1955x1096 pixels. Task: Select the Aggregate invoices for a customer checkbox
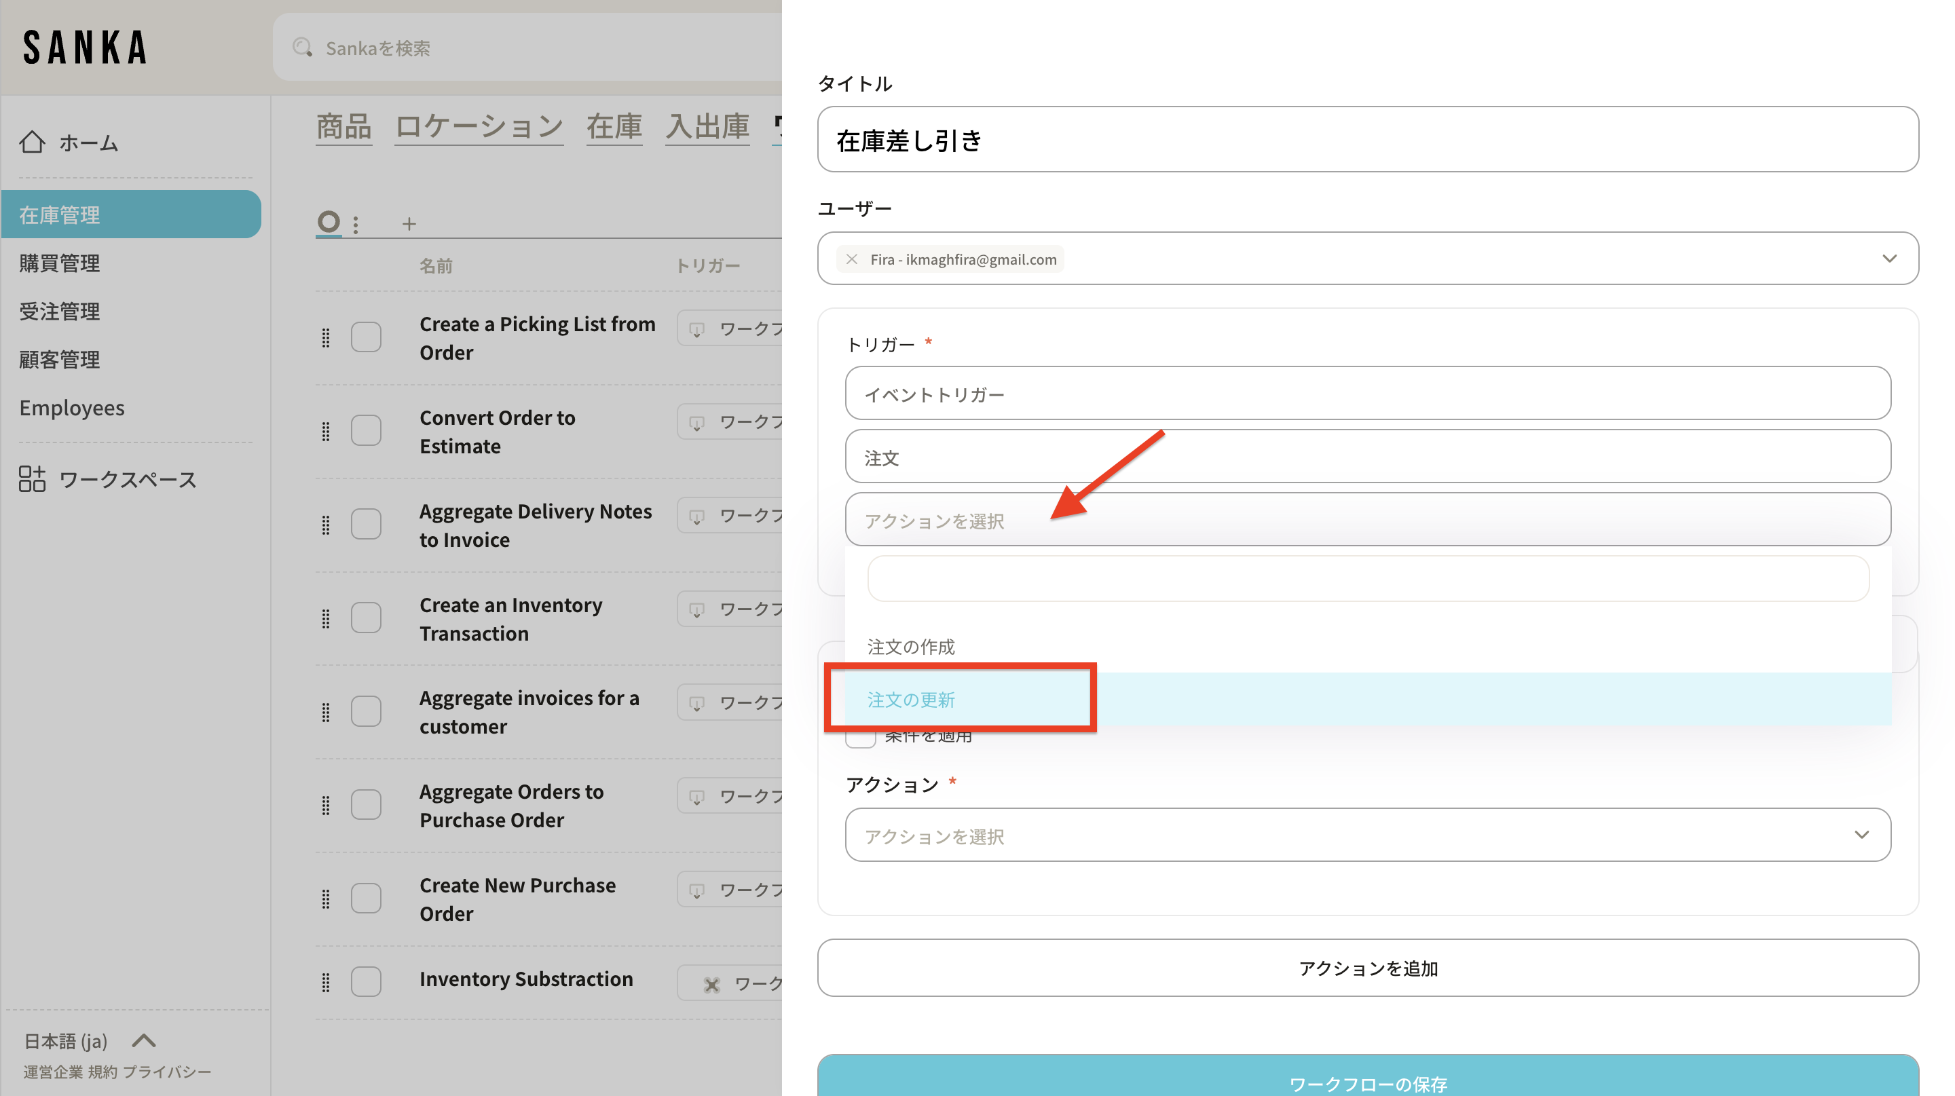tap(366, 711)
